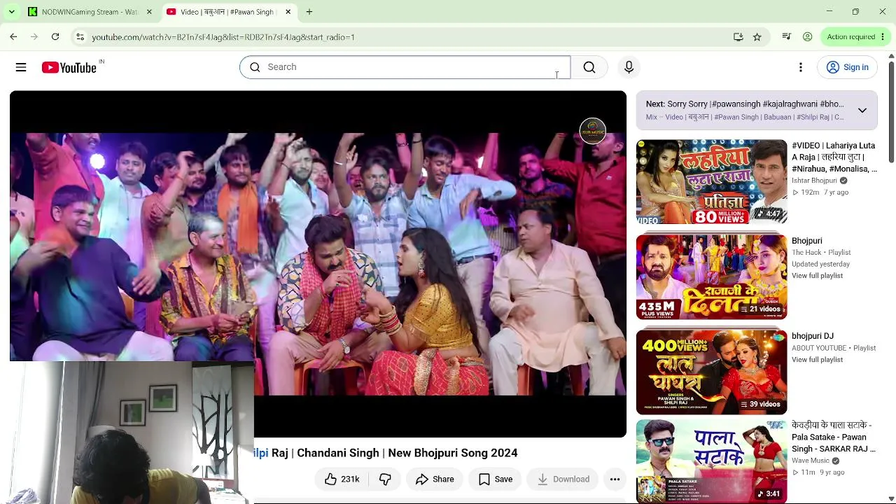Reload the current page
Image resolution: width=896 pixels, height=504 pixels.
55,37
